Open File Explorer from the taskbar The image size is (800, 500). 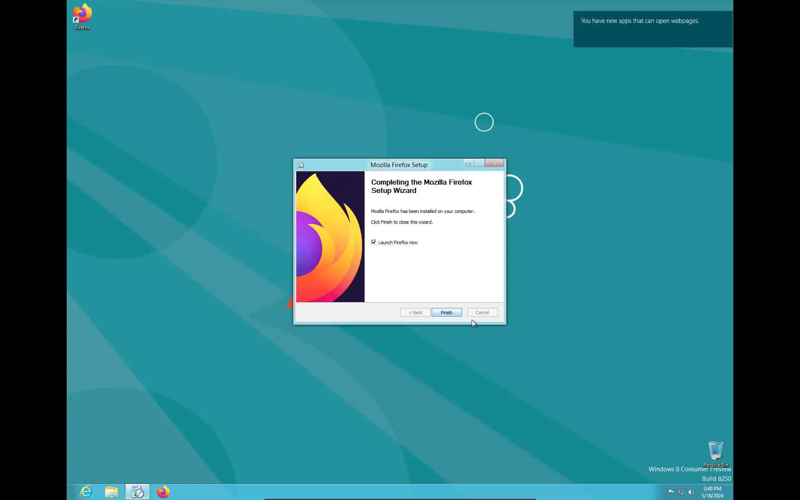pyautogui.click(x=111, y=492)
